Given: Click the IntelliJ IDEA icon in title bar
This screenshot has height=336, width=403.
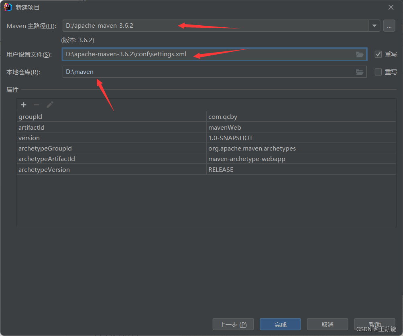Looking at the screenshot, I should tap(8, 7).
